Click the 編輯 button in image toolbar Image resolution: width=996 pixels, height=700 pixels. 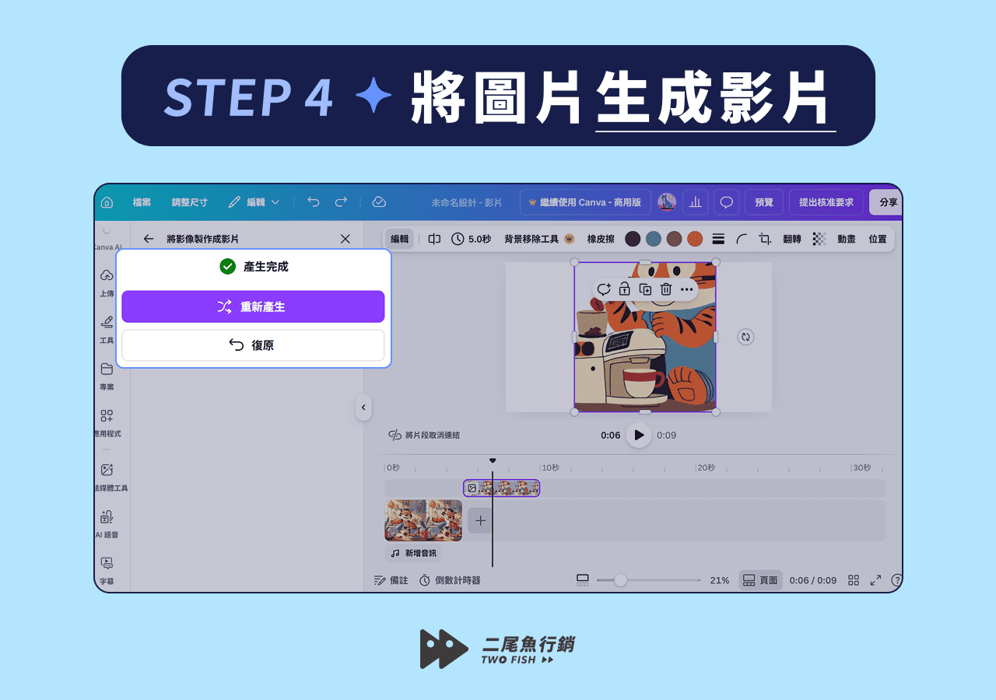399,239
